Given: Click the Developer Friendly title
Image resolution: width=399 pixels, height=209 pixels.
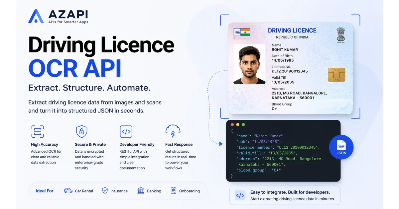Looking at the screenshot, I should 137,144.
